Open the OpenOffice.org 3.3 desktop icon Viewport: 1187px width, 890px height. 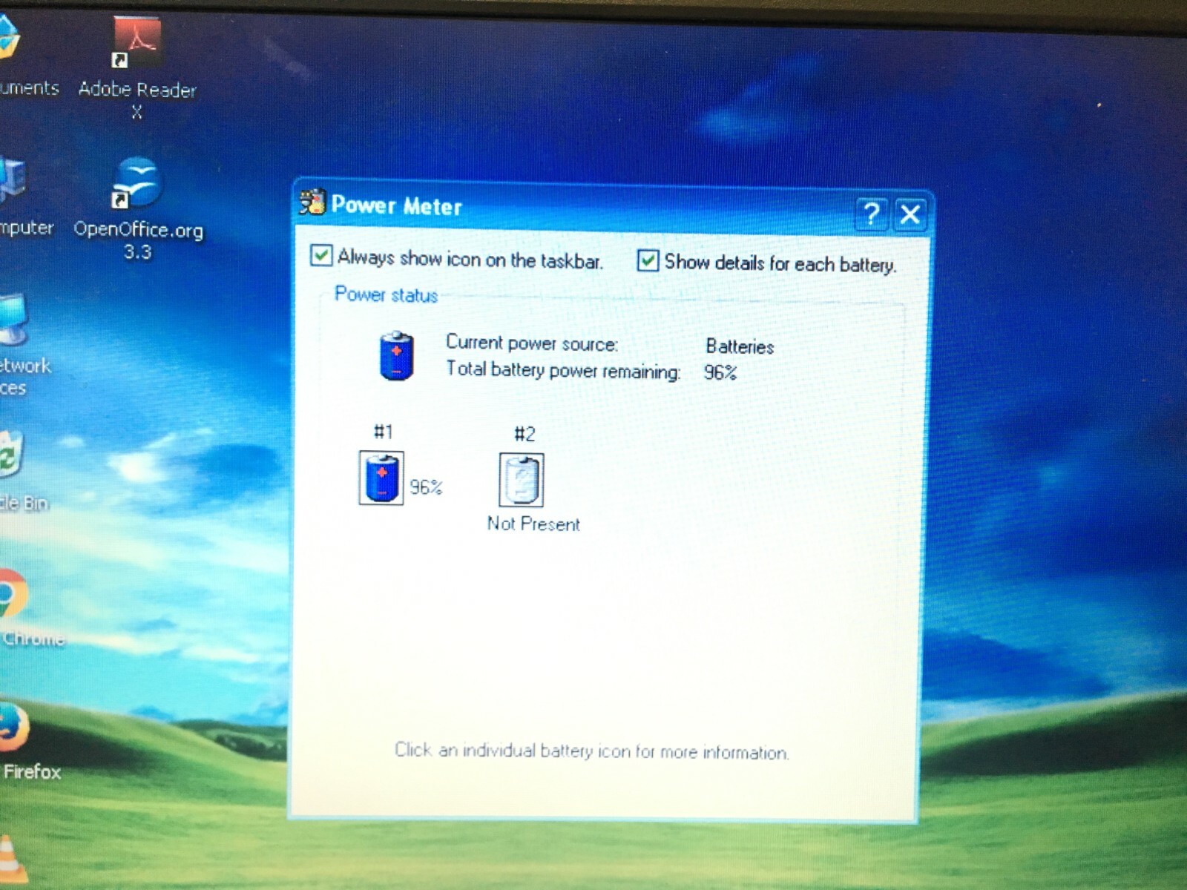tap(137, 183)
